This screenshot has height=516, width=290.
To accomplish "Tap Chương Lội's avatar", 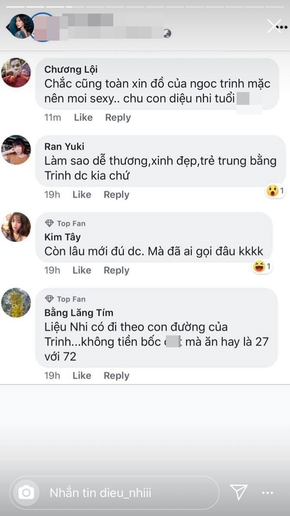I will 16,73.
